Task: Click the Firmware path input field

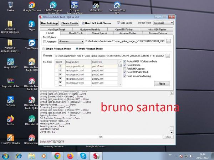Action: tap(109, 56)
